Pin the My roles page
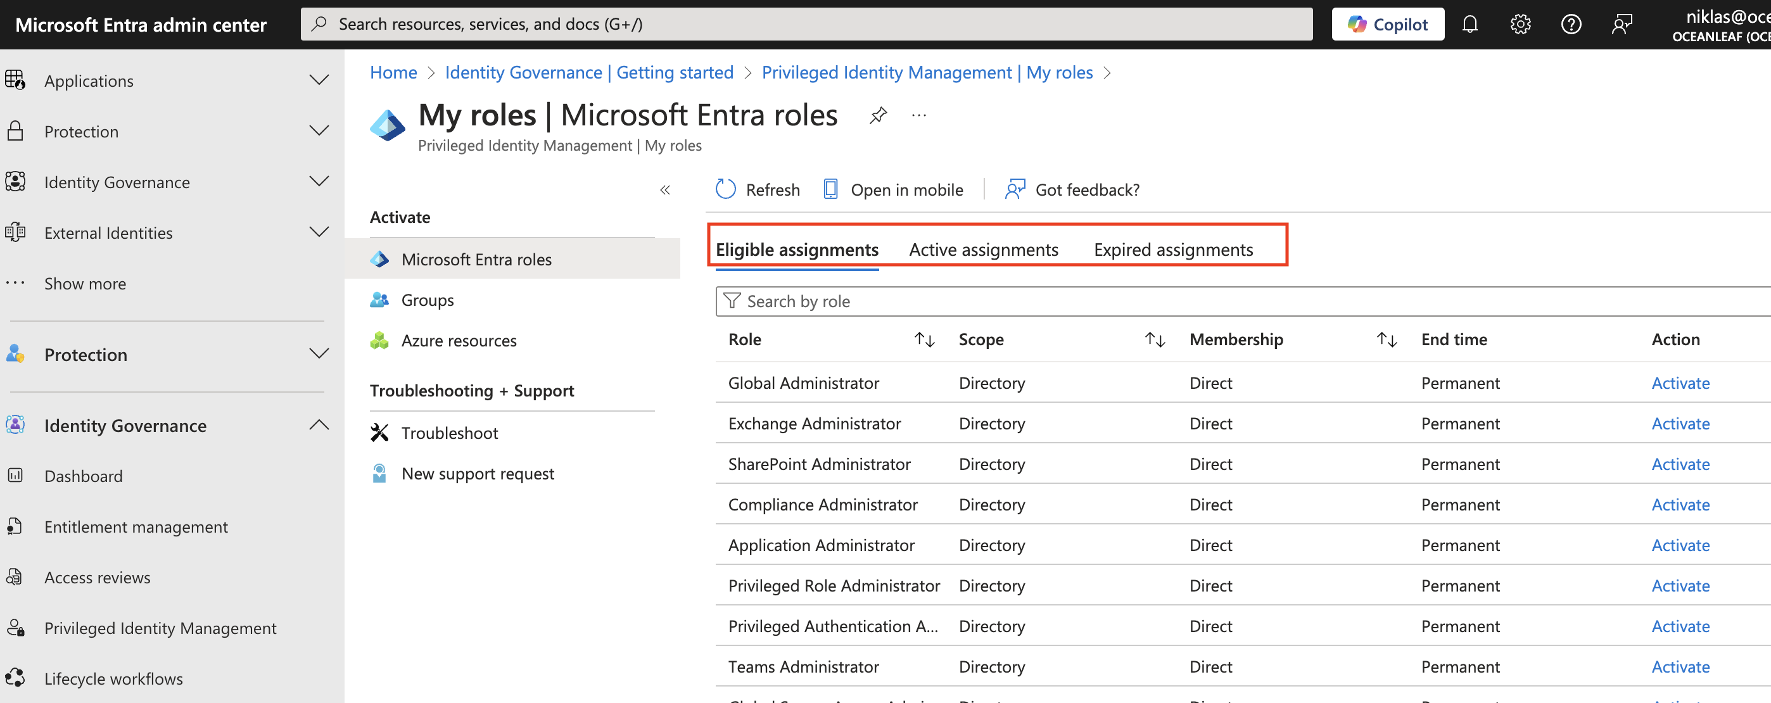Viewport: 1771px width, 703px height. pyautogui.click(x=878, y=115)
